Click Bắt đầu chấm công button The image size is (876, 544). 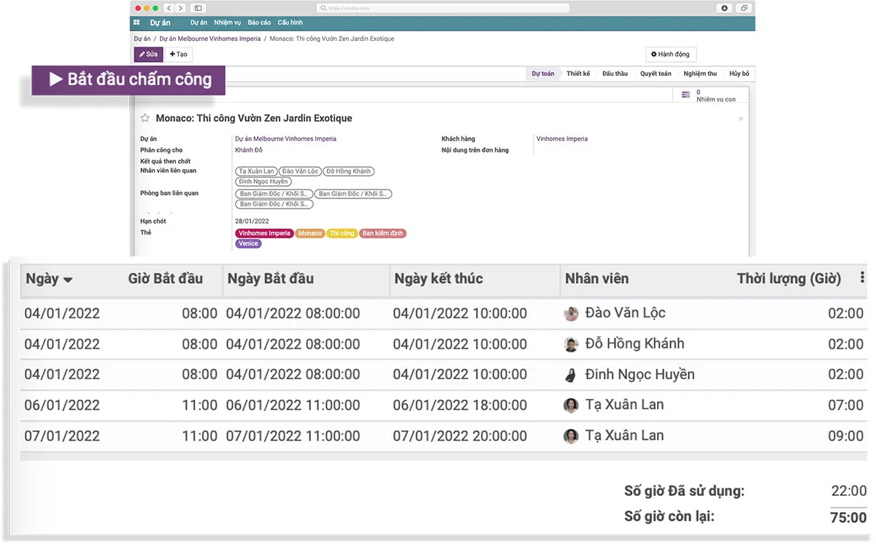pyautogui.click(x=128, y=80)
